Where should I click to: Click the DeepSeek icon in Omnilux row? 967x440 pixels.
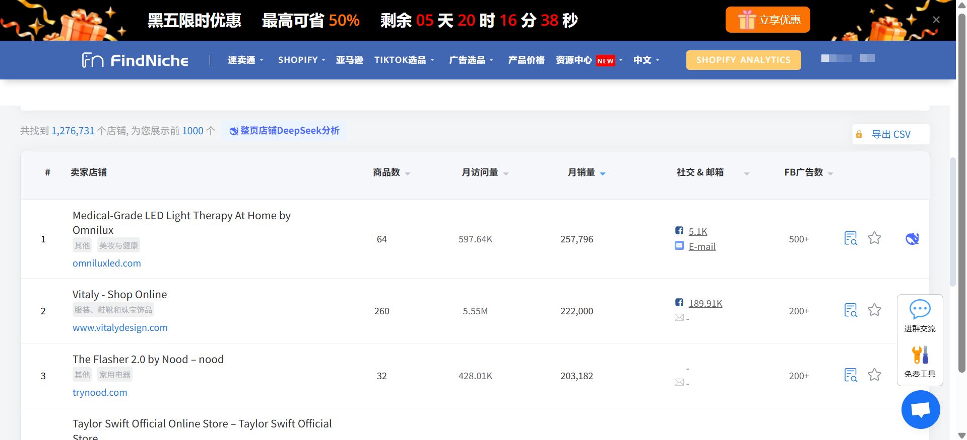(912, 238)
